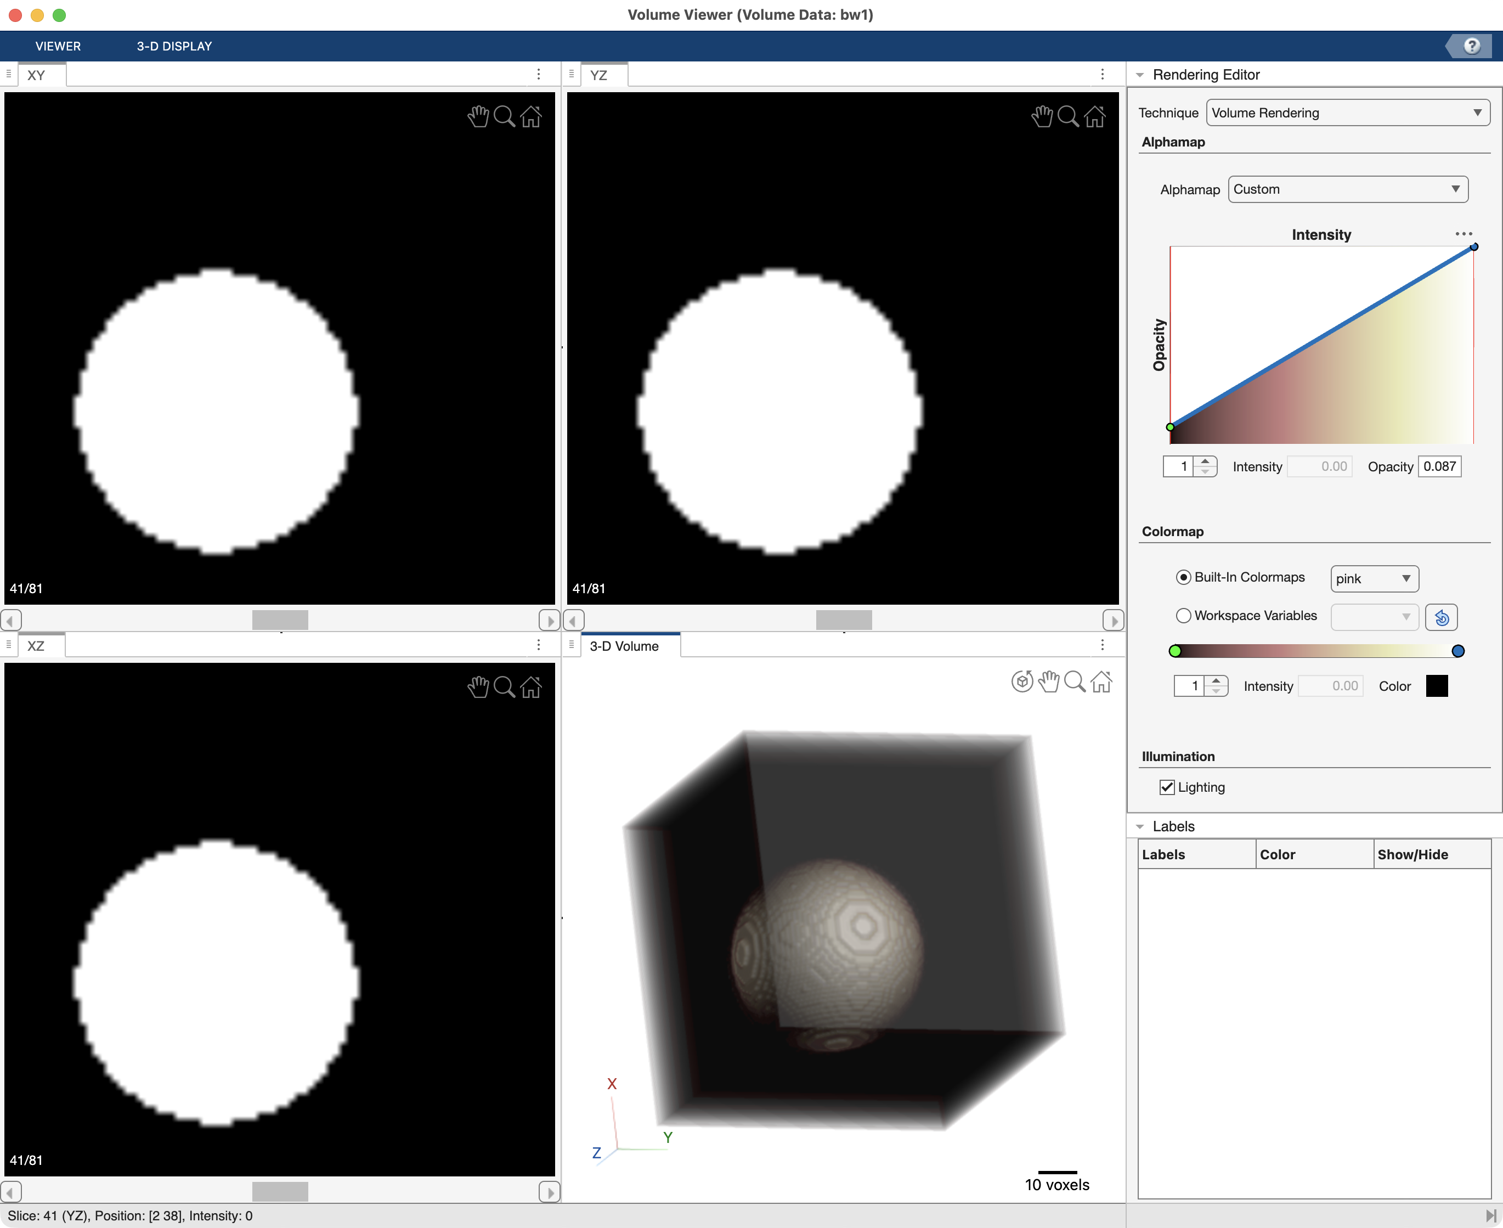Open the VIEWER tab
The height and width of the screenshot is (1228, 1503).
pyautogui.click(x=58, y=46)
